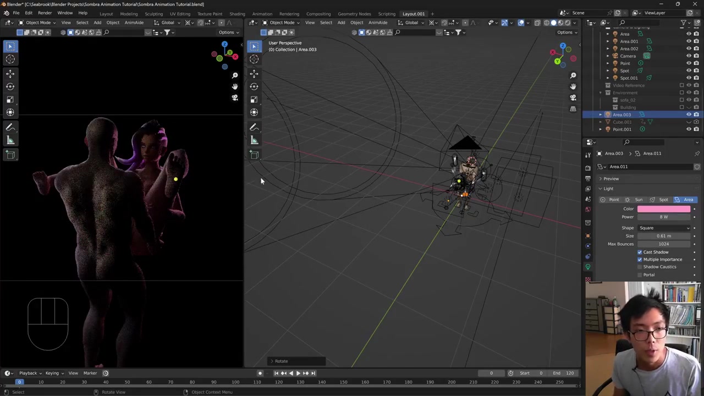The height and width of the screenshot is (396, 704).
Task: Expand the Preview panel
Action: (x=610, y=179)
